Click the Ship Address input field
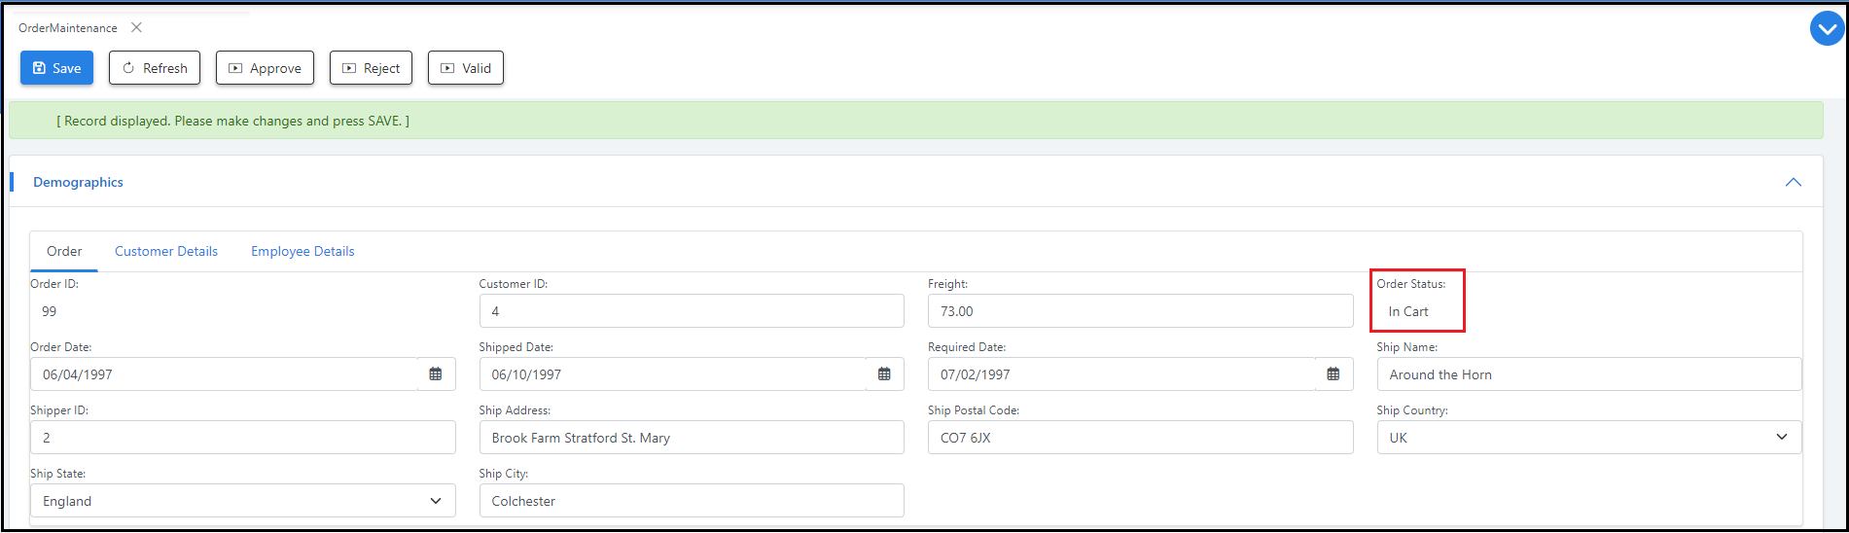 691,438
